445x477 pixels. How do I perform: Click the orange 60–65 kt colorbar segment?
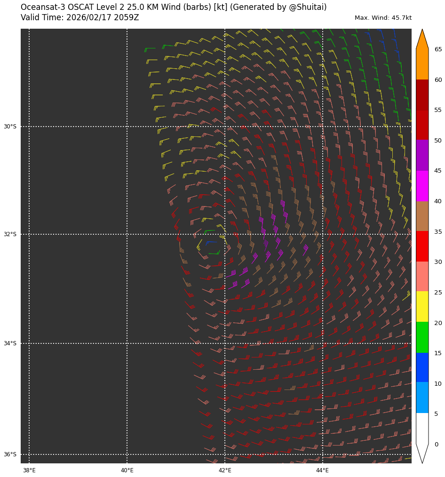[422, 64]
